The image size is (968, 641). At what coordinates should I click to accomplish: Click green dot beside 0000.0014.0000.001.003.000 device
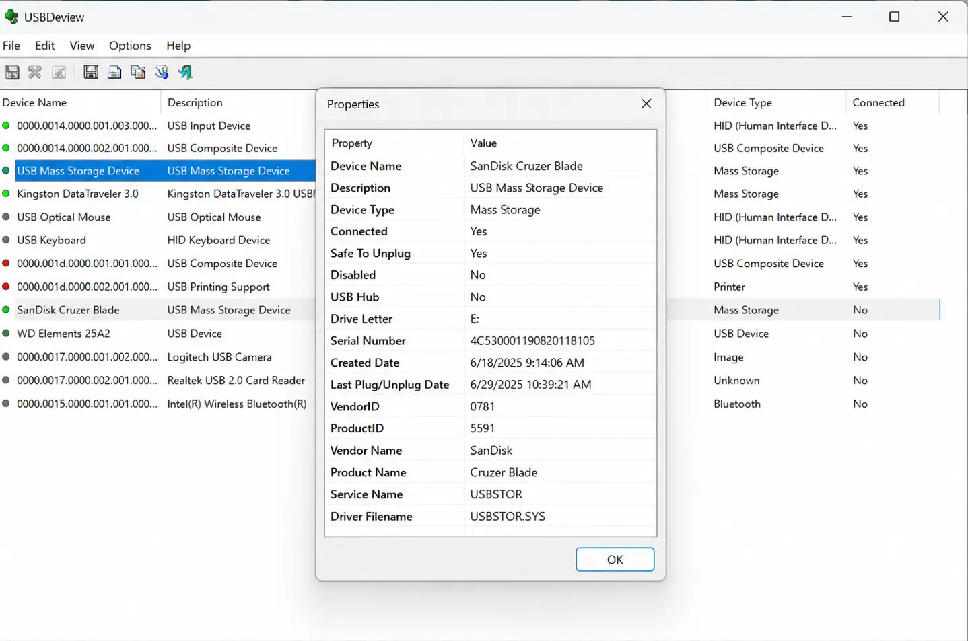click(x=6, y=126)
